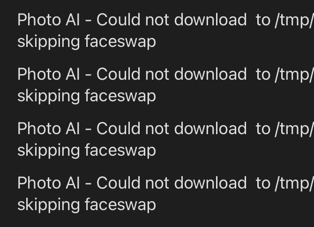Screen dimensions: 314x227
Task: Click "Could not download" in last message
Action: (172, 183)
